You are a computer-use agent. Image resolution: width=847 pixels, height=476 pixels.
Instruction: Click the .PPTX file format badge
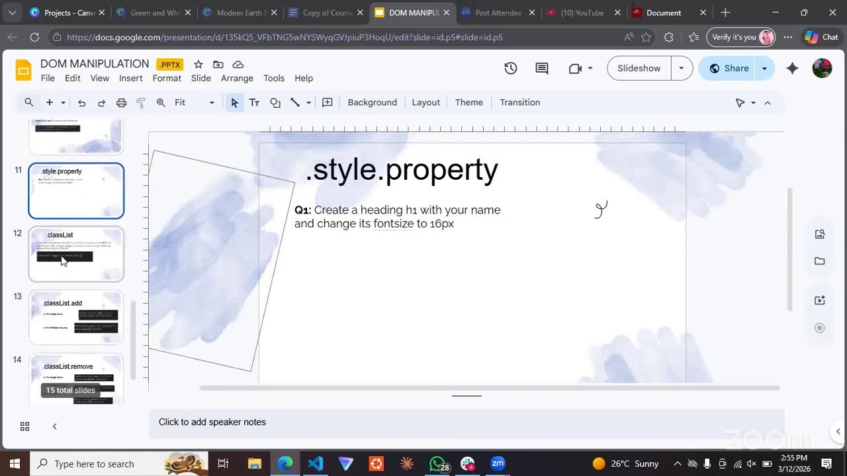[170, 64]
